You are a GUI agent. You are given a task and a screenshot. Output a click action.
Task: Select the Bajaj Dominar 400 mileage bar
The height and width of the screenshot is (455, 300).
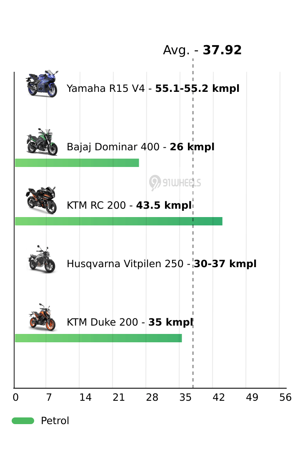77,163
